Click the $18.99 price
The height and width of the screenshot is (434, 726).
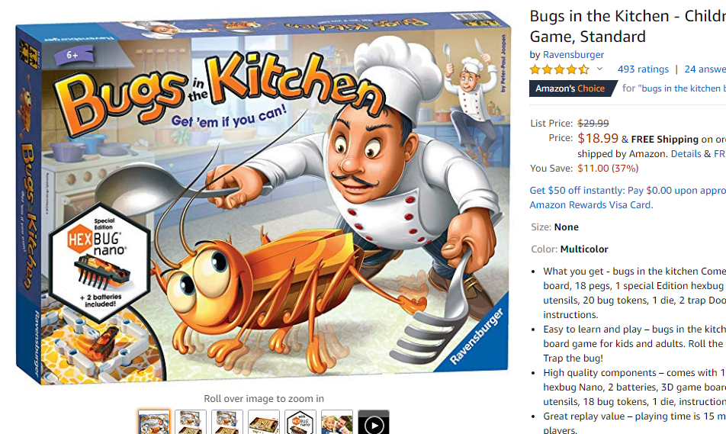click(598, 138)
